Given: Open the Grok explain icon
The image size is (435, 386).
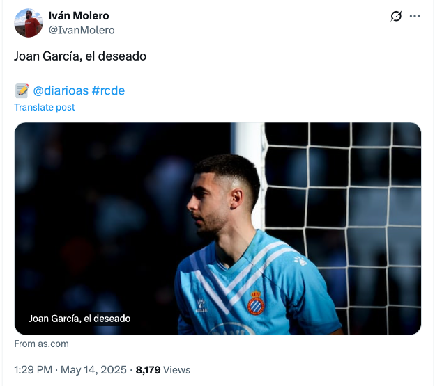Looking at the screenshot, I should point(396,16).
